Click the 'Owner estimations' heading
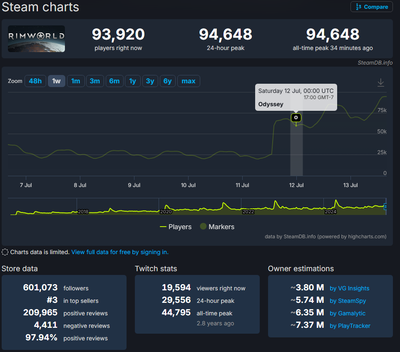Image resolution: width=400 pixels, height=352 pixels. click(x=301, y=269)
